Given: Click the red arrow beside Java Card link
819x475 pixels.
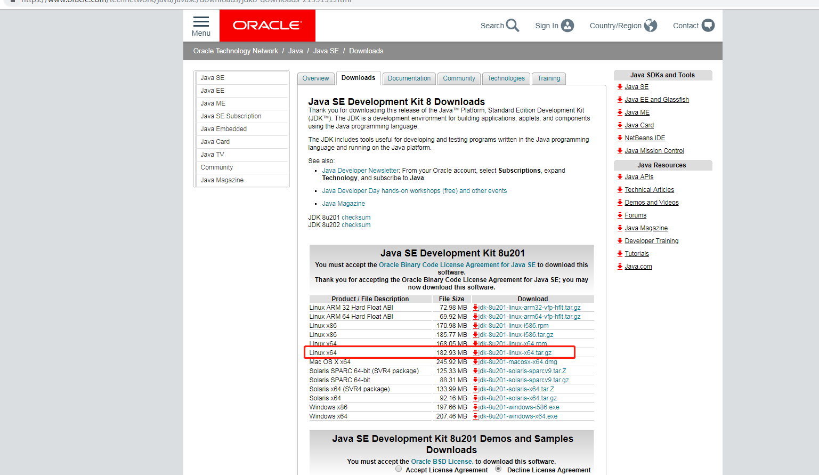Looking at the screenshot, I should click(x=620, y=125).
